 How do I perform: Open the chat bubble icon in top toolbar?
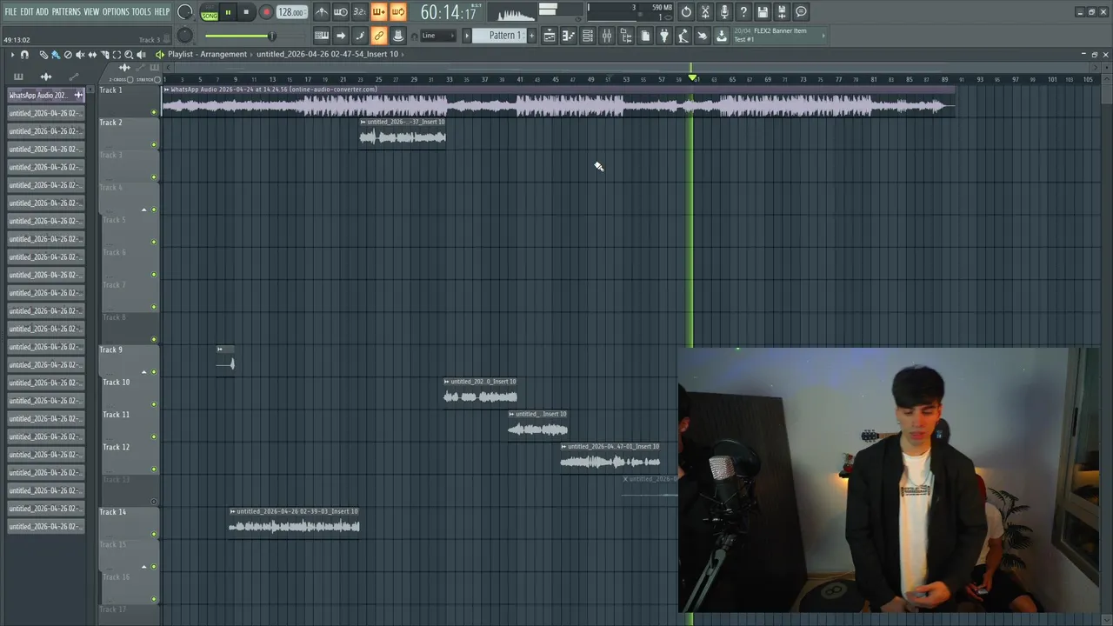click(801, 12)
